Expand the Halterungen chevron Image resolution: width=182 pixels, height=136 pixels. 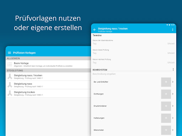coord(173,118)
